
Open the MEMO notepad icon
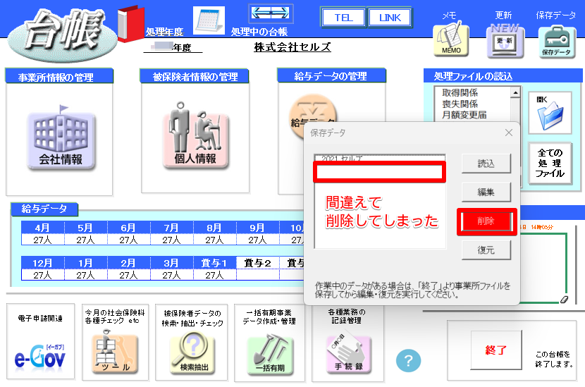[x=450, y=39]
